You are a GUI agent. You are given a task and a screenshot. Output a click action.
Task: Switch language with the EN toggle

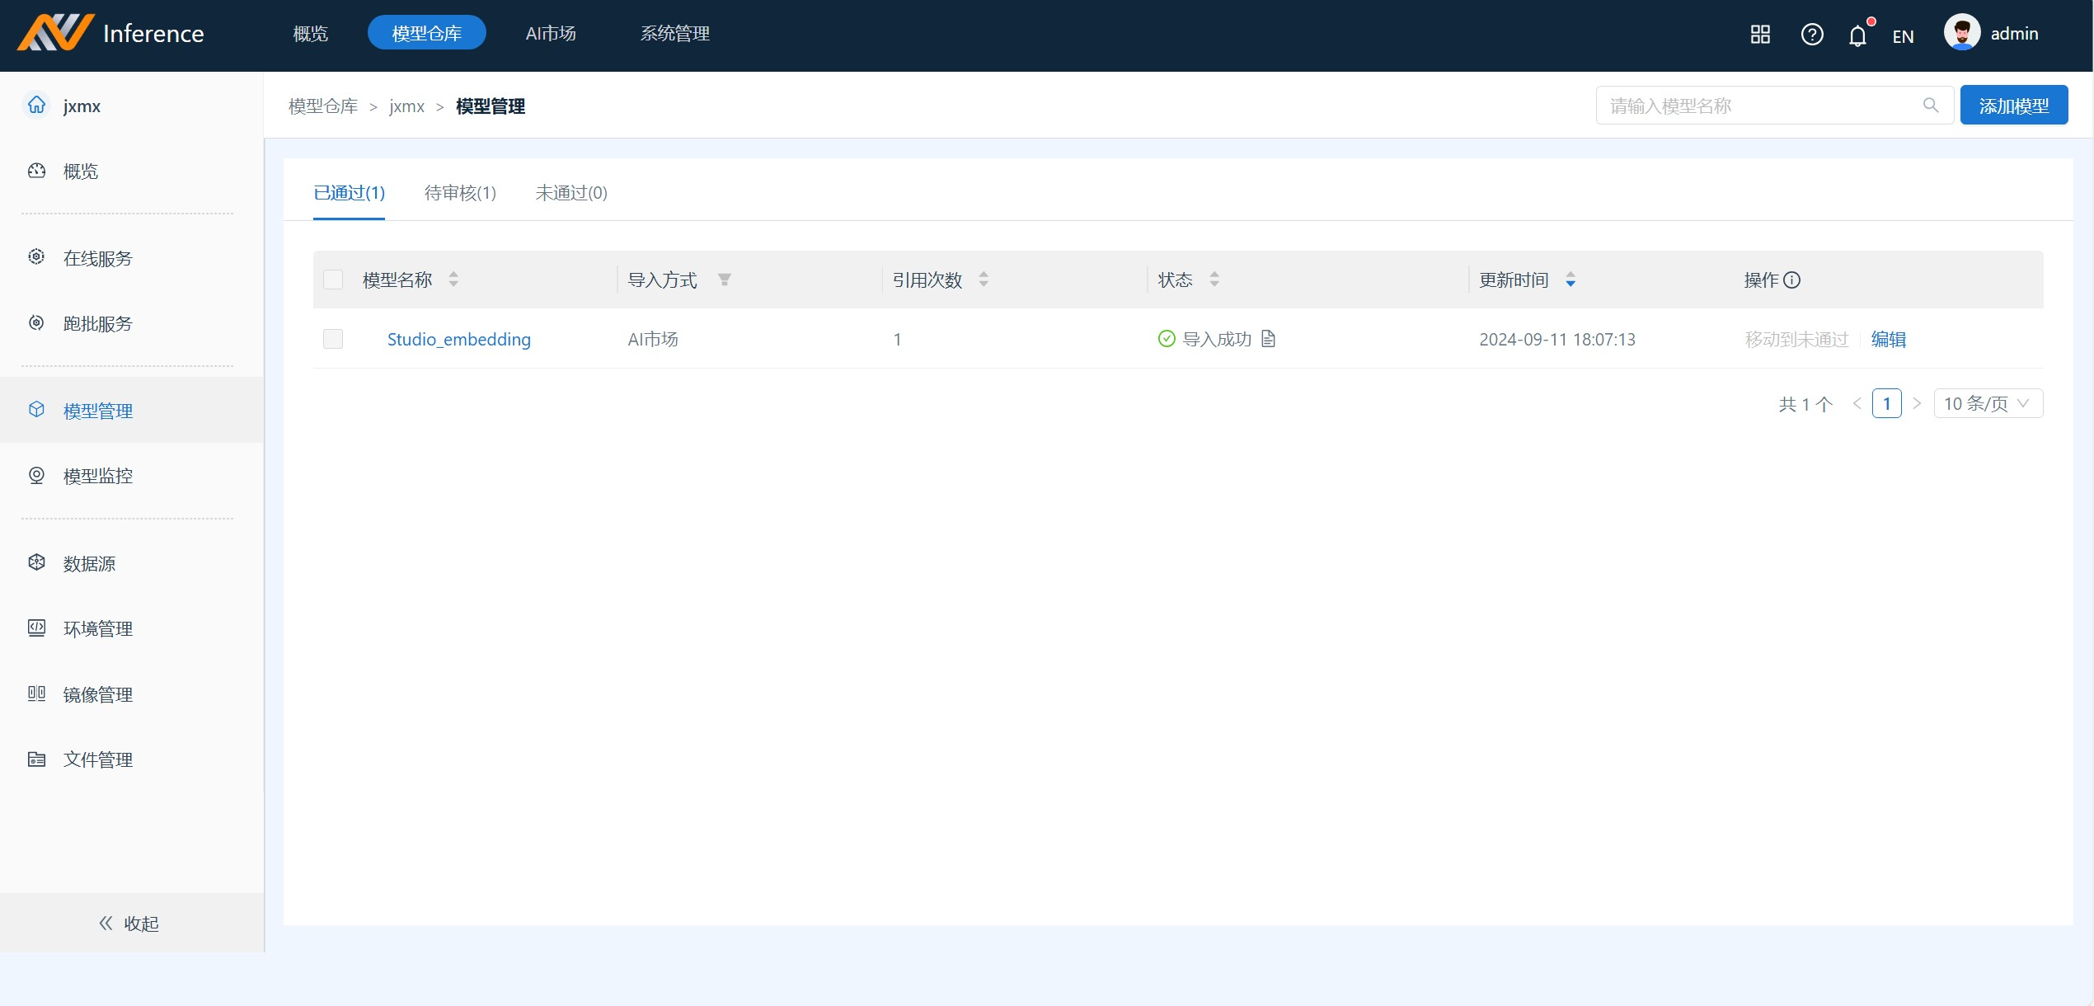point(1903,36)
